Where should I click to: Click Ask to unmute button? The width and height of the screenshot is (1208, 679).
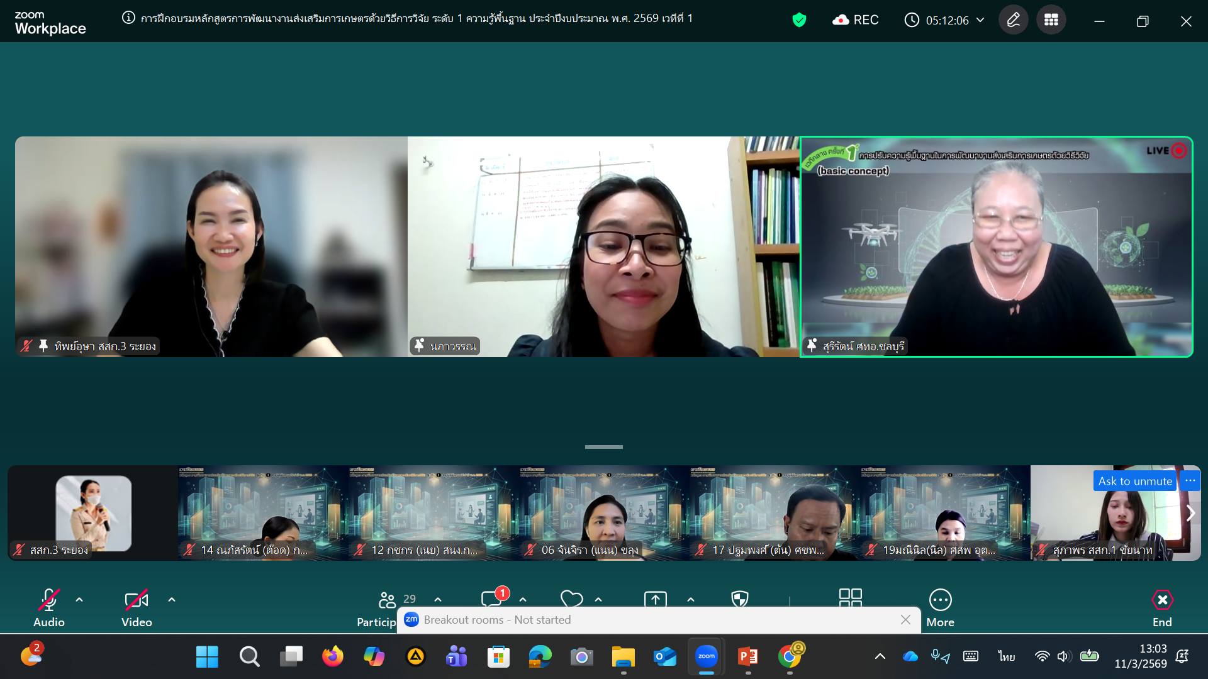(x=1135, y=481)
